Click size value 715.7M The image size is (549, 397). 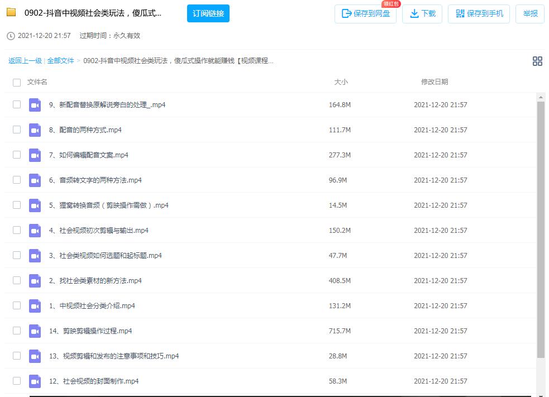coord(340,331)
